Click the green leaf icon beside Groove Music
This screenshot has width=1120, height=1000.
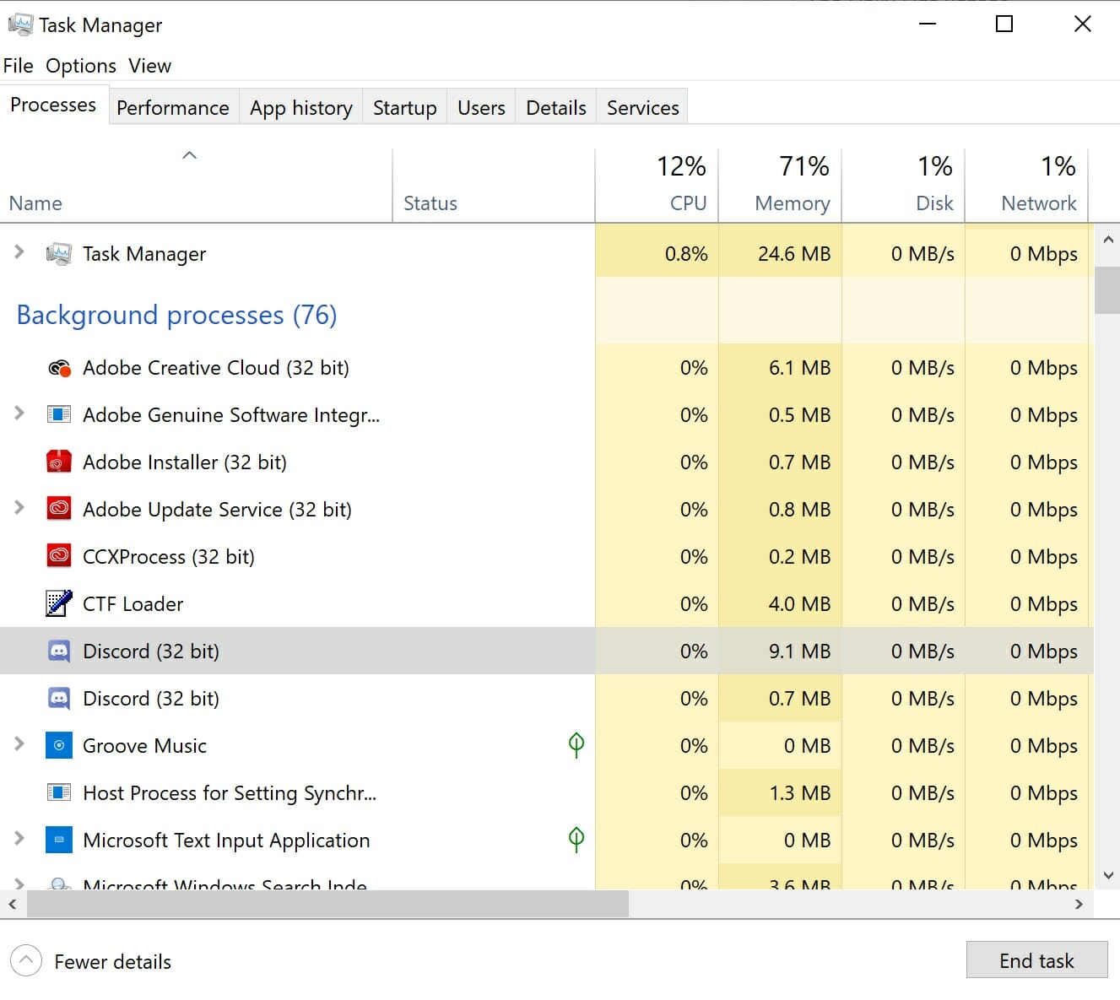(x=576, y=745)
